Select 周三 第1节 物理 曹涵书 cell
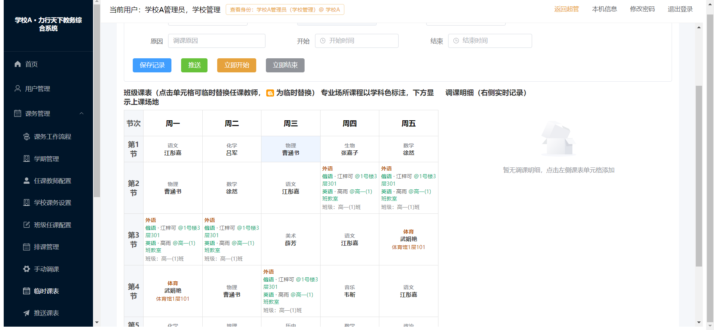714x330 pixels. click(291, 149)
